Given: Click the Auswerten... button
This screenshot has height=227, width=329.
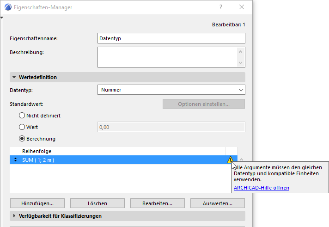Looking at the screenshot, I should tap(218, 203).
